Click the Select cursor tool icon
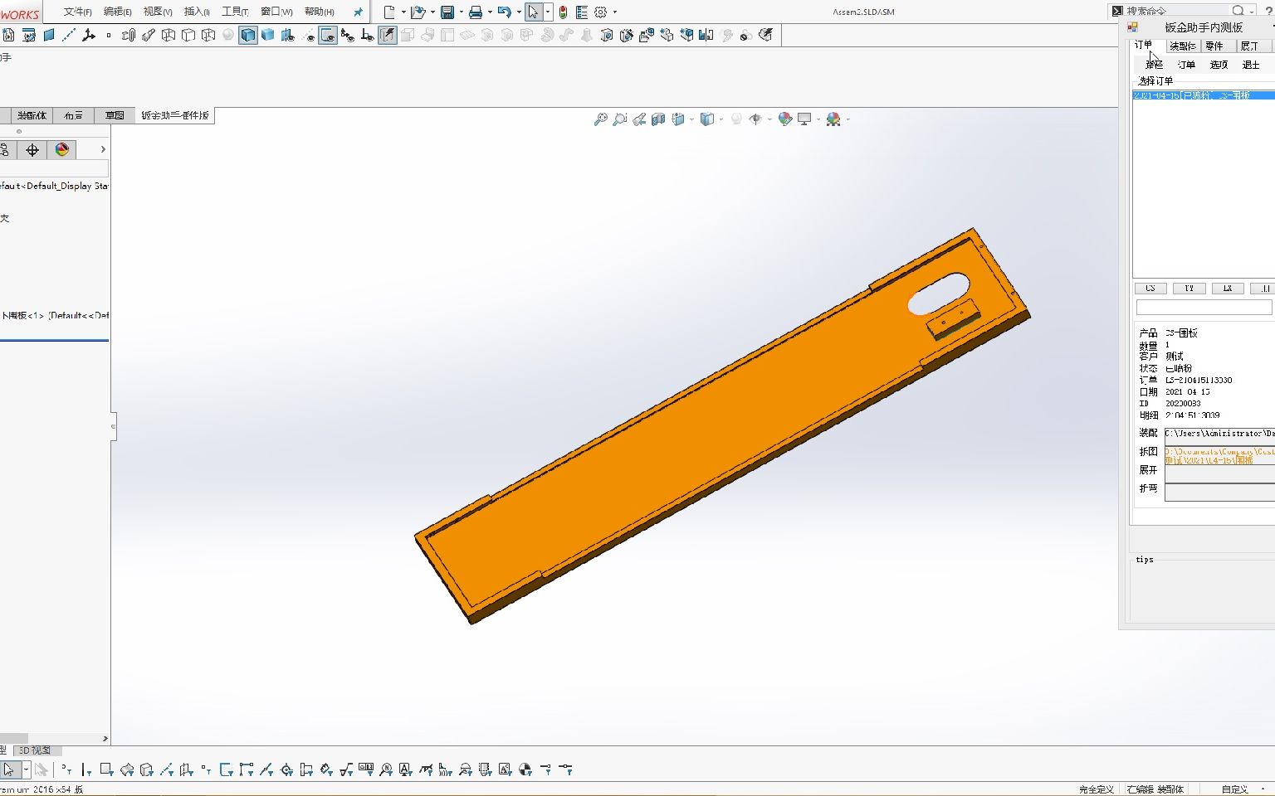 (533, 12)
